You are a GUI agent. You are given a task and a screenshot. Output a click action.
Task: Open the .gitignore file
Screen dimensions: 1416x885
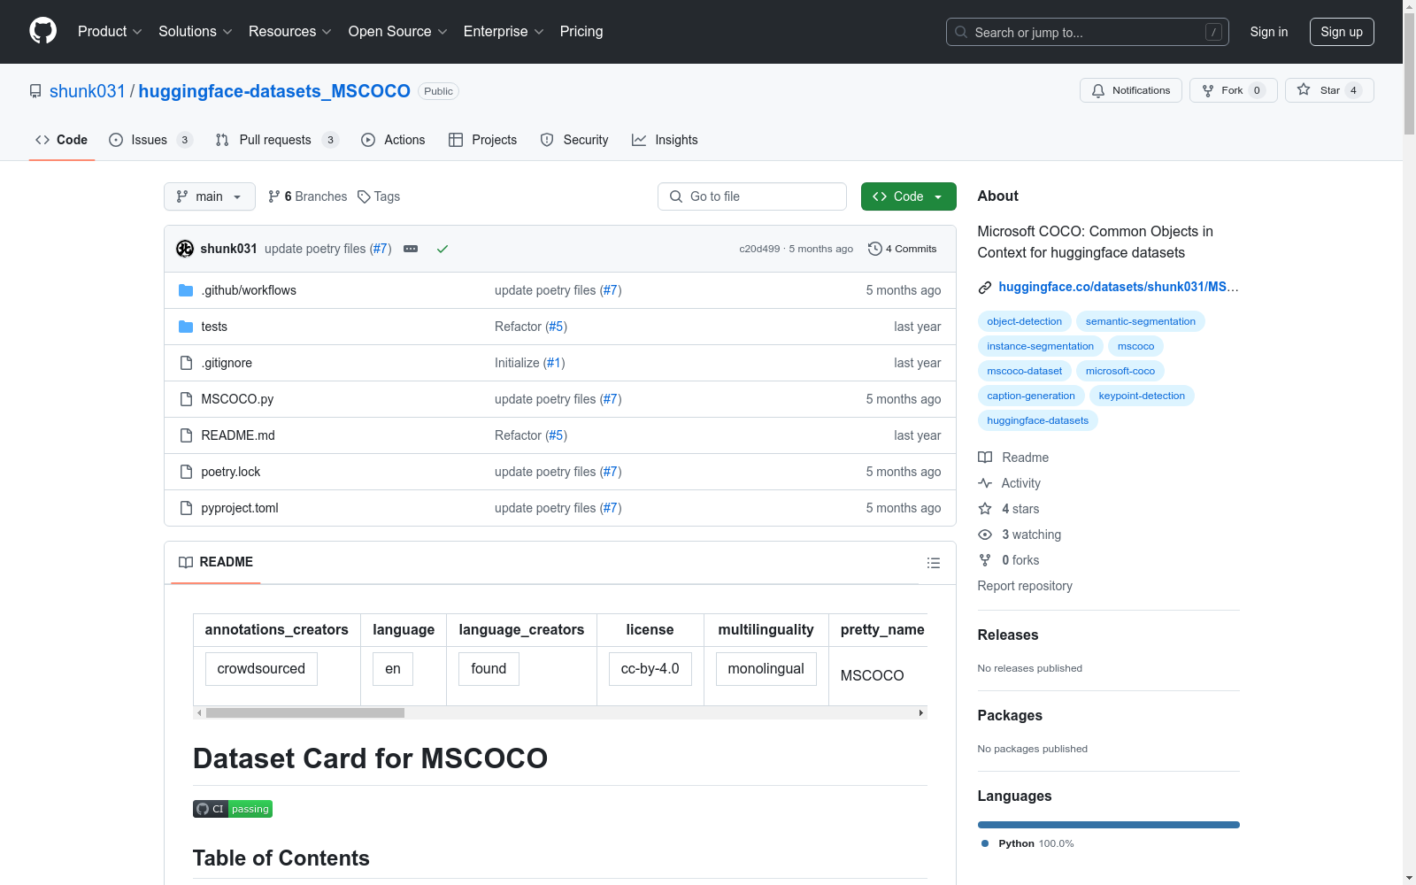click(x=227, y=363)
